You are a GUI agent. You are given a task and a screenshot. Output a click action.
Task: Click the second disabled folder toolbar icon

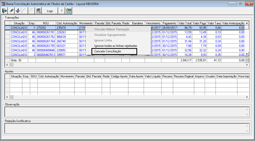31,11
